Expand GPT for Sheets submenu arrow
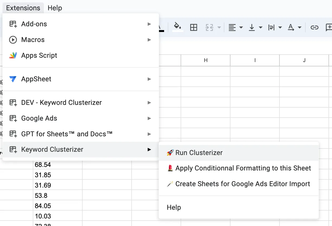Screen dimensions: 332x226 [149, 134]
